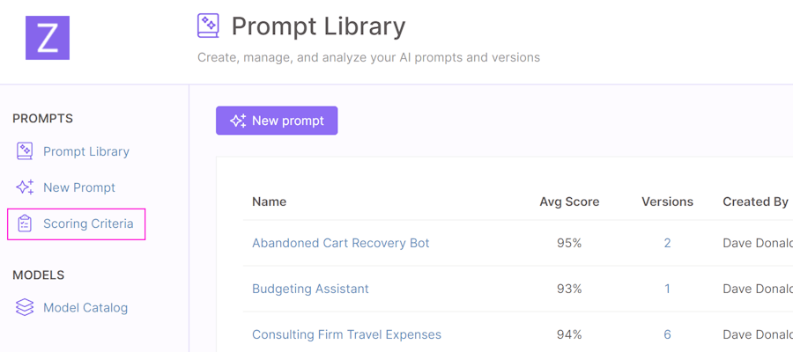The image size is (793, 352).
Task: Click the New Prompt sparkle sidebar icon
Action: pos(25,187)
